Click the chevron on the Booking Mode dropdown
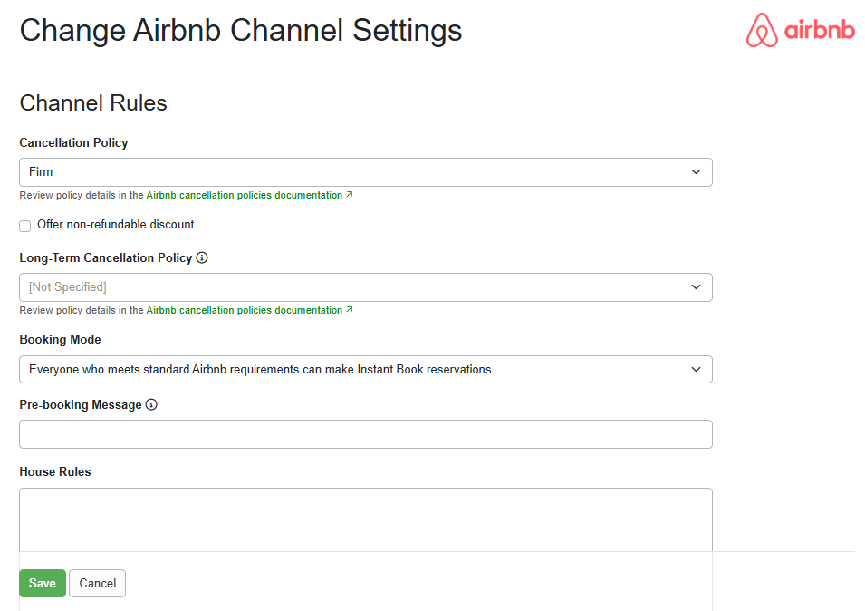Screen dimensions: 865x611 (696, 369)
